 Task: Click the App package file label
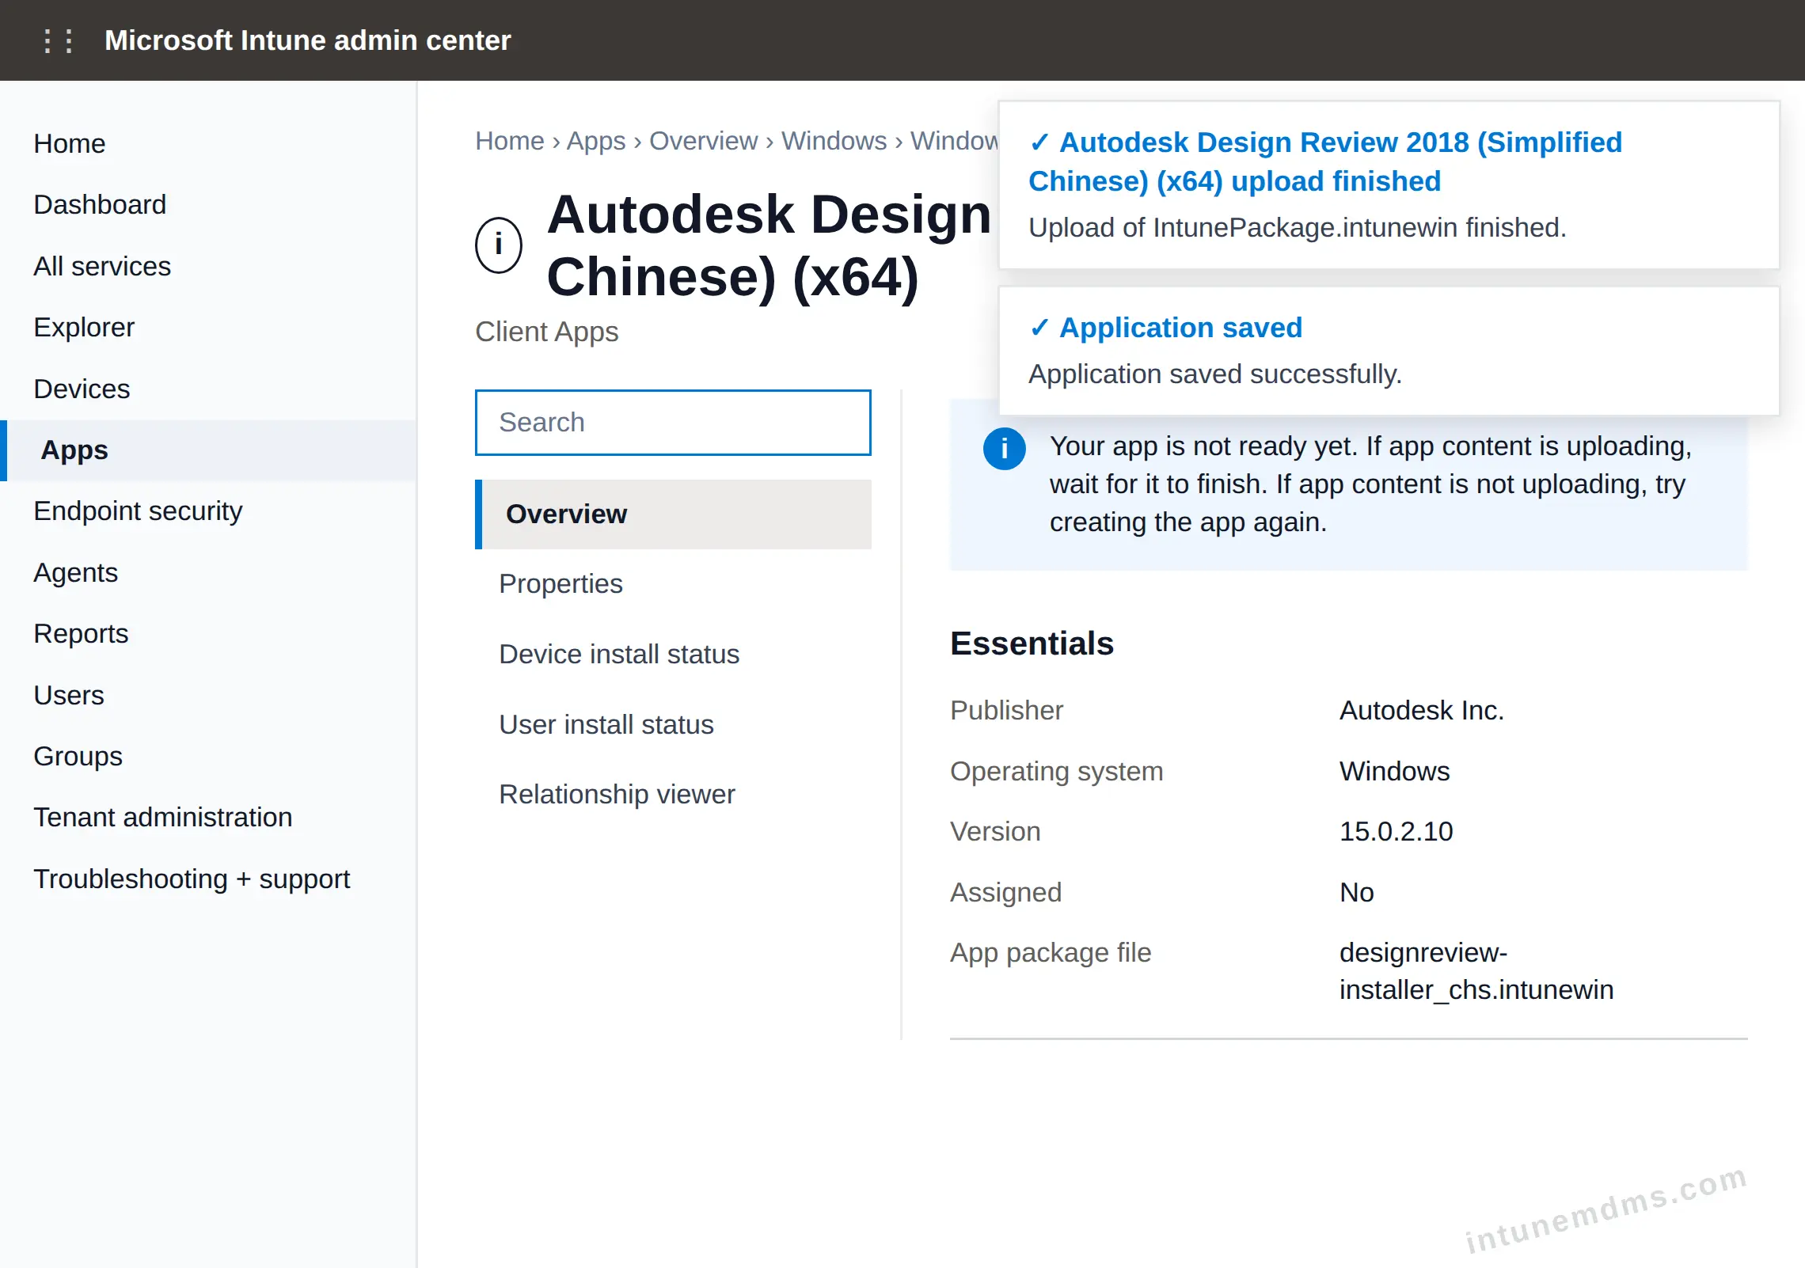click(x=1051, y=953)
